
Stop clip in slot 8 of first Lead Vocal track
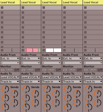tap(2, 42)
